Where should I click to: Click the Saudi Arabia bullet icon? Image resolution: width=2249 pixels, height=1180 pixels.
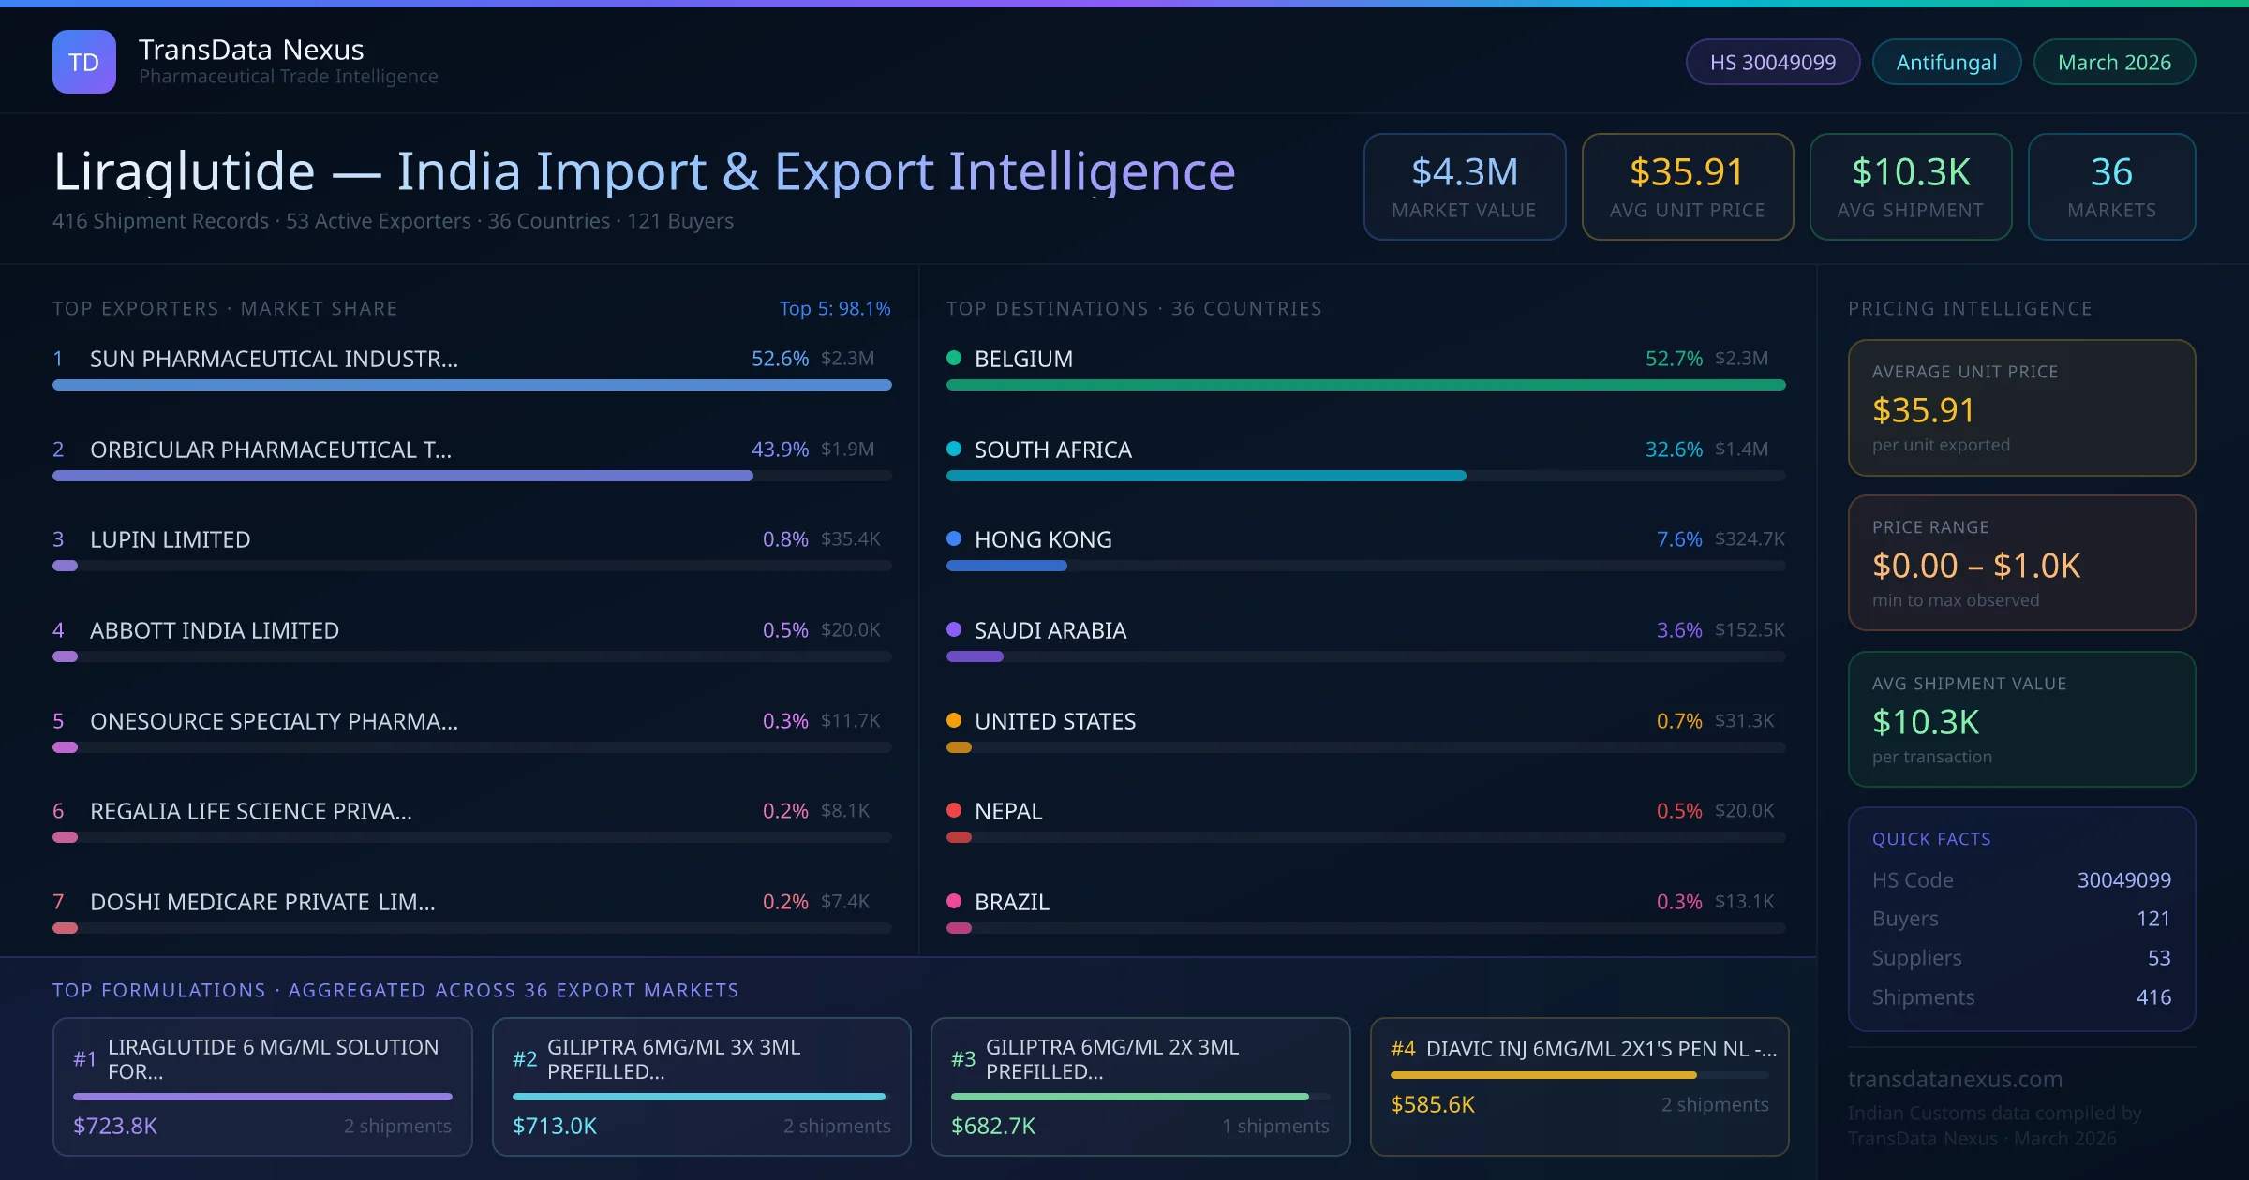(x=954, y=630)
